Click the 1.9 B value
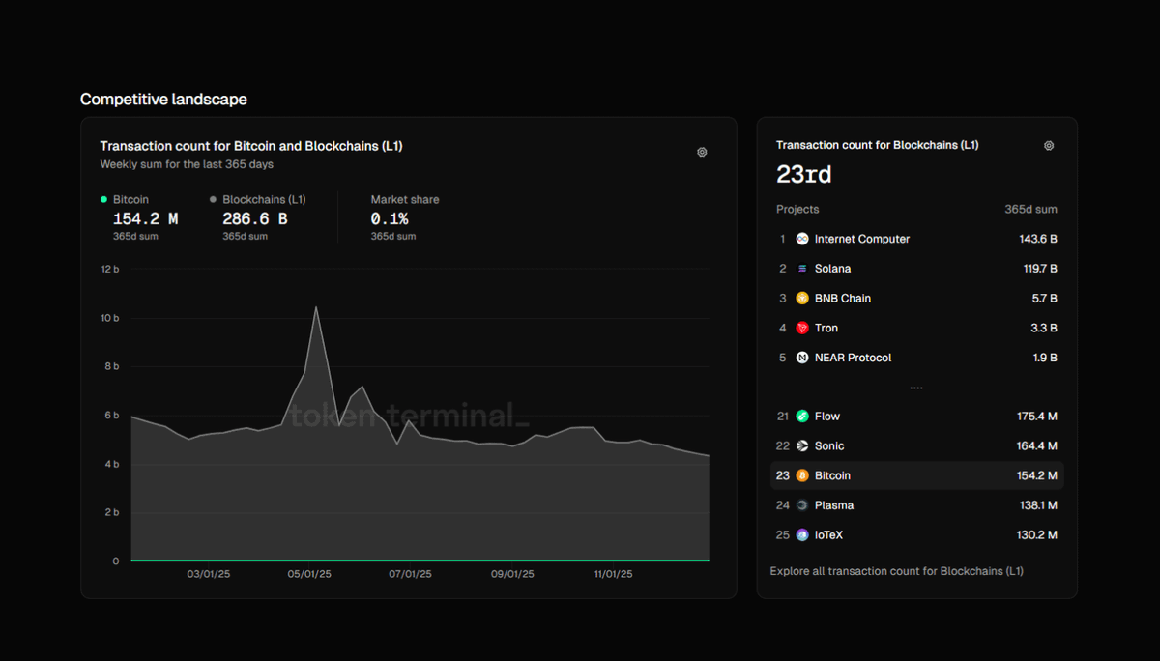1160x661 pixels. pyautogui.click(x=1045, y=358)
